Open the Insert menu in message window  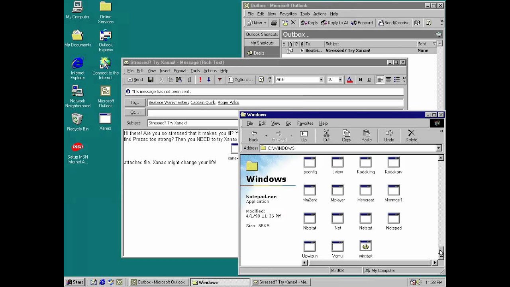tap(165, 71)
